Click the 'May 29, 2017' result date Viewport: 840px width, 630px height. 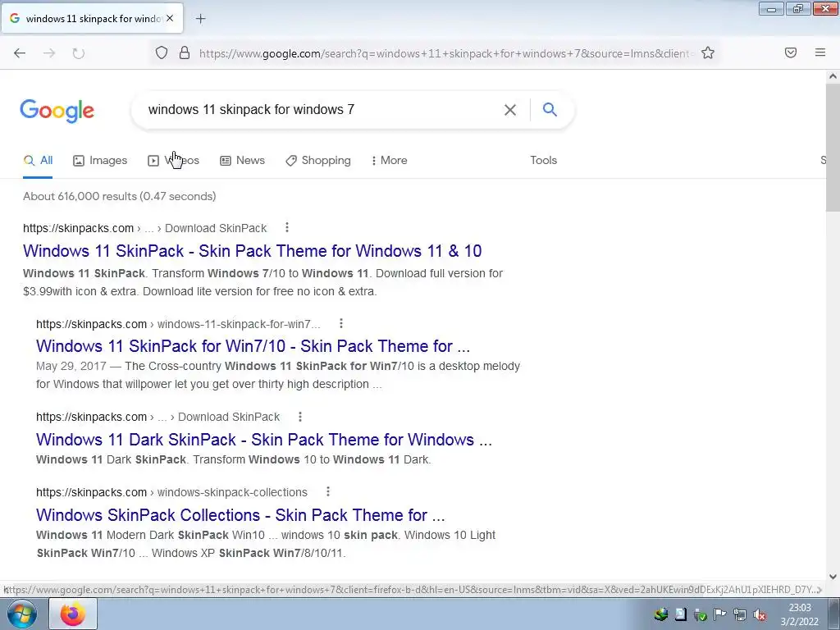[71, 366]
